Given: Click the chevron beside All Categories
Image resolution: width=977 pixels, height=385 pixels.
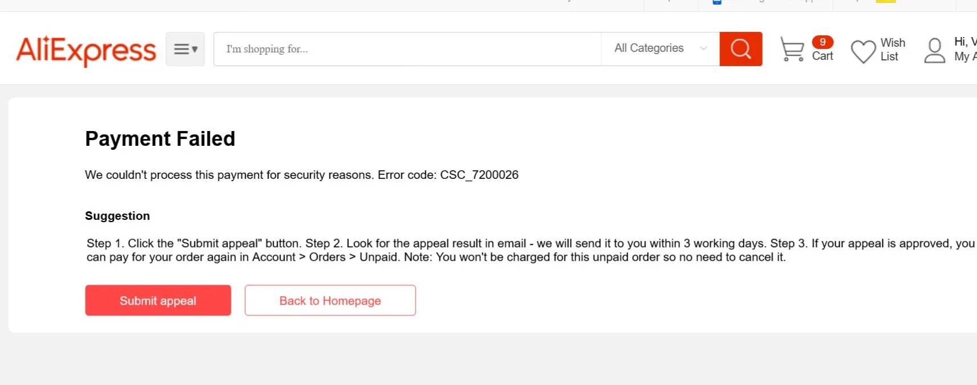Looking at the screenshot, I should [x=703, y=48].
